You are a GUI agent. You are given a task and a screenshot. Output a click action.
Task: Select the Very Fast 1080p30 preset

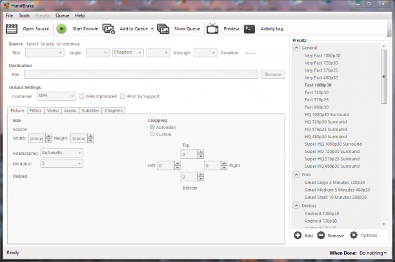click(322, 55)
